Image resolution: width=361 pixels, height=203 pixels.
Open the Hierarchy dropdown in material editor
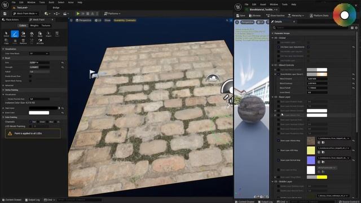[x=296, y=15]
